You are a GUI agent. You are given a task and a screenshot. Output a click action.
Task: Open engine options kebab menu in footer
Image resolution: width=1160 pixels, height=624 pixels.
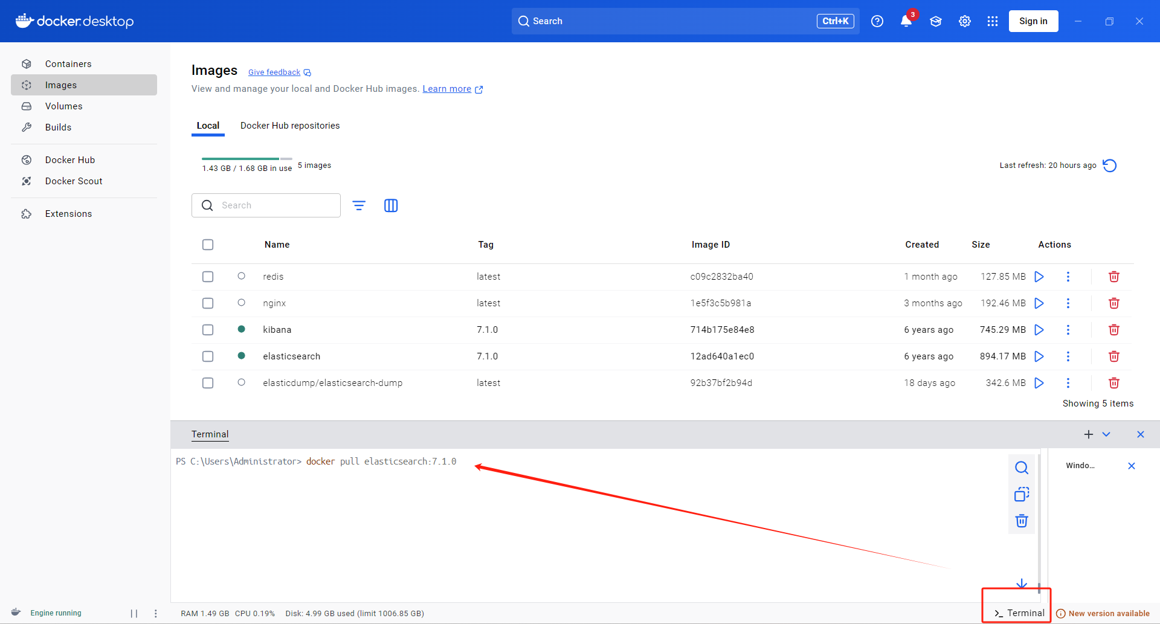coord(156,614)
